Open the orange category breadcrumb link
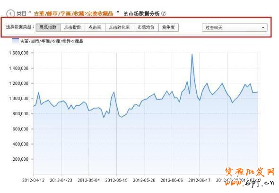This screenshot has width=279, height=193. (x=73, y=14)
